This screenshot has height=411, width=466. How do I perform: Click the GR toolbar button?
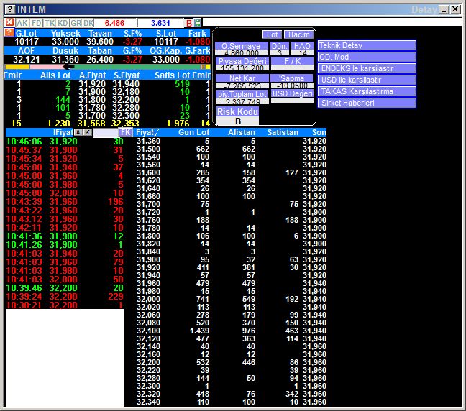[76, 23]
